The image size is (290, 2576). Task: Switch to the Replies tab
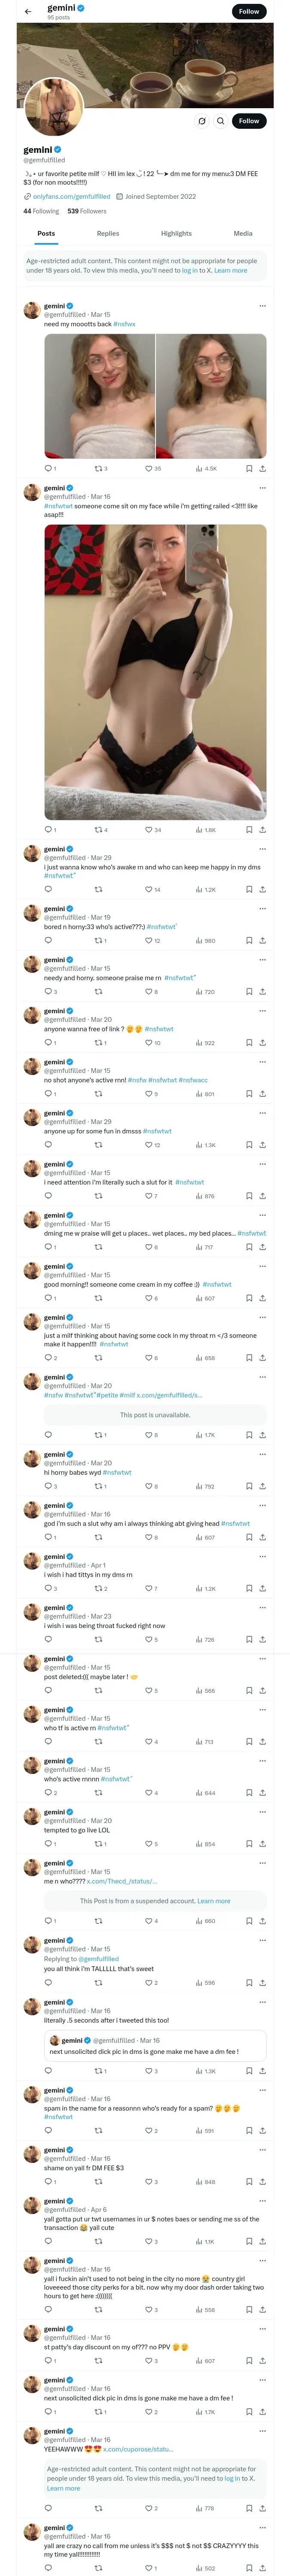click(108, 233)
